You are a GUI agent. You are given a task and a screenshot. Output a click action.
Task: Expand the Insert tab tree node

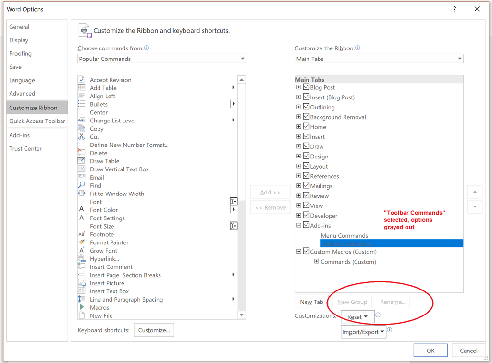click(299, 136)
